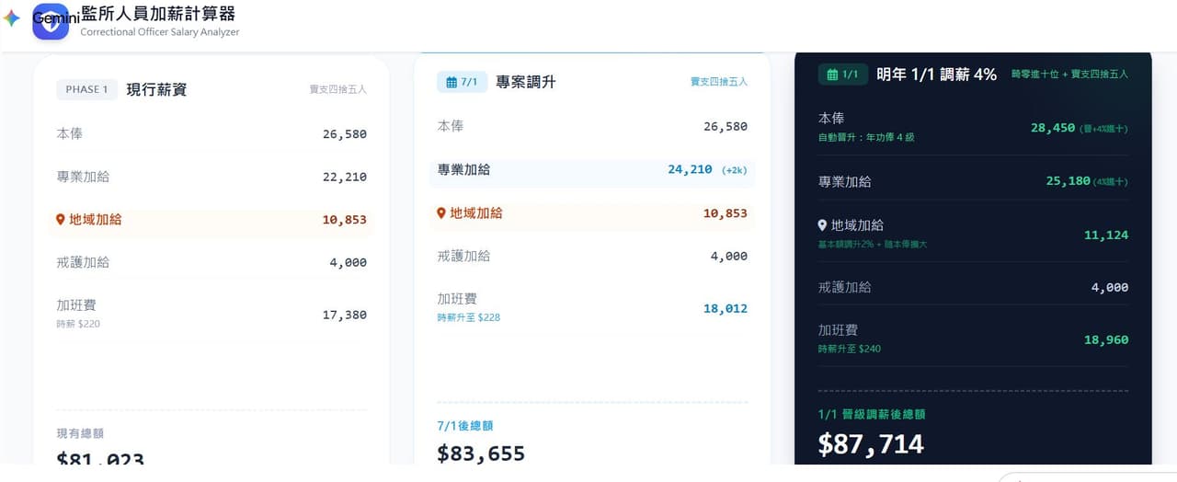Click the 18,960 overtime value in dark card
The image size is (1177, 482).
point(1106,340)
